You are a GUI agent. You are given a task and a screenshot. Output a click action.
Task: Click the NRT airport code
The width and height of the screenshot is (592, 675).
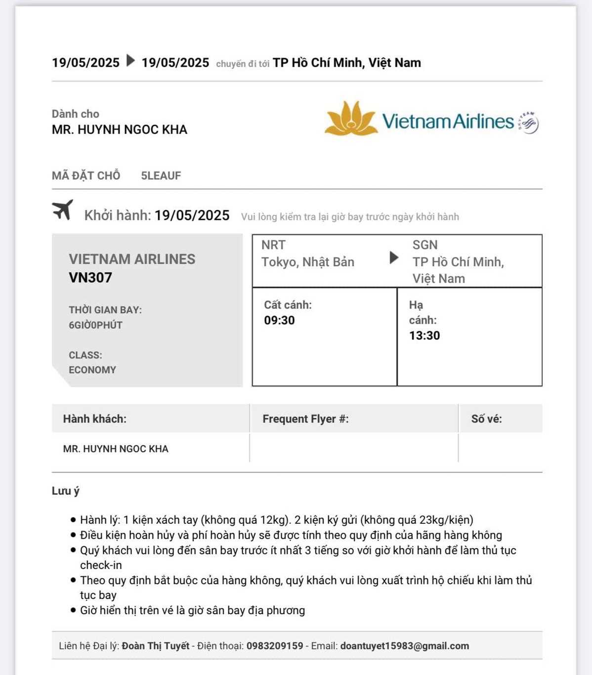coord(273,245)
